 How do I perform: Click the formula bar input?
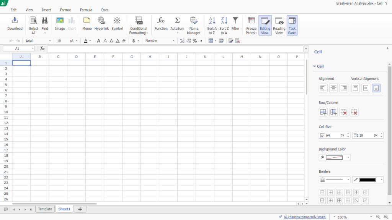tap(175, 49)
